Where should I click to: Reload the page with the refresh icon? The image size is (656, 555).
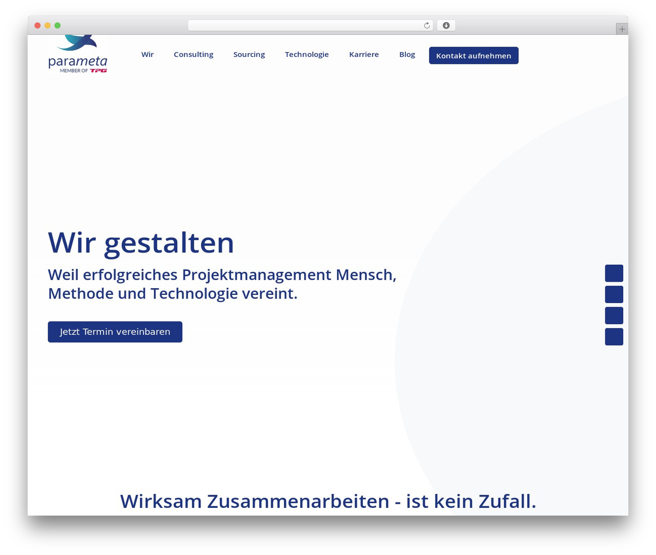426,26
